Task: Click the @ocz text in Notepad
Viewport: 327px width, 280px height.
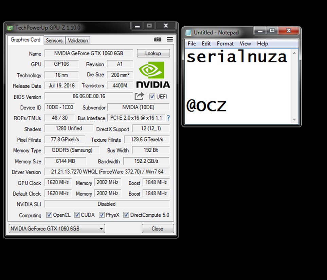Action: (x=206, y=105)
